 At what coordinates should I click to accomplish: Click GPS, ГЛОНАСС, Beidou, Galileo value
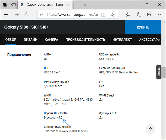(x=118, y=72)
